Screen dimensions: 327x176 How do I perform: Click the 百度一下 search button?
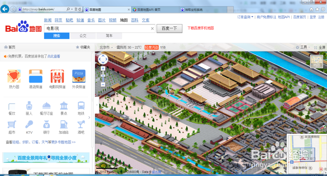click(x=169, y=28)
